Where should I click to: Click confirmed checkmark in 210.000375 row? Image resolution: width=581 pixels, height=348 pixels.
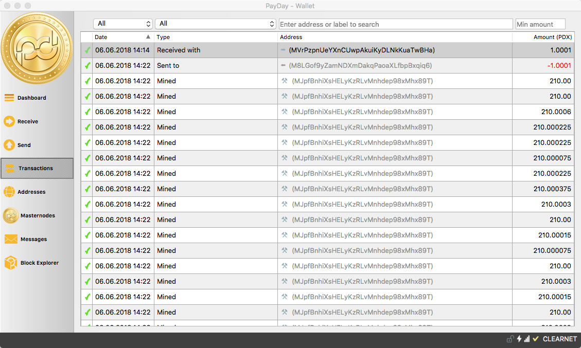[87, 189]
